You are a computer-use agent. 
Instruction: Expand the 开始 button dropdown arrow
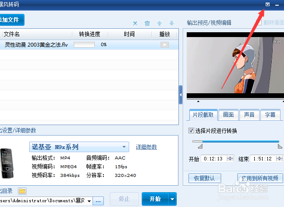coord(172,199)
